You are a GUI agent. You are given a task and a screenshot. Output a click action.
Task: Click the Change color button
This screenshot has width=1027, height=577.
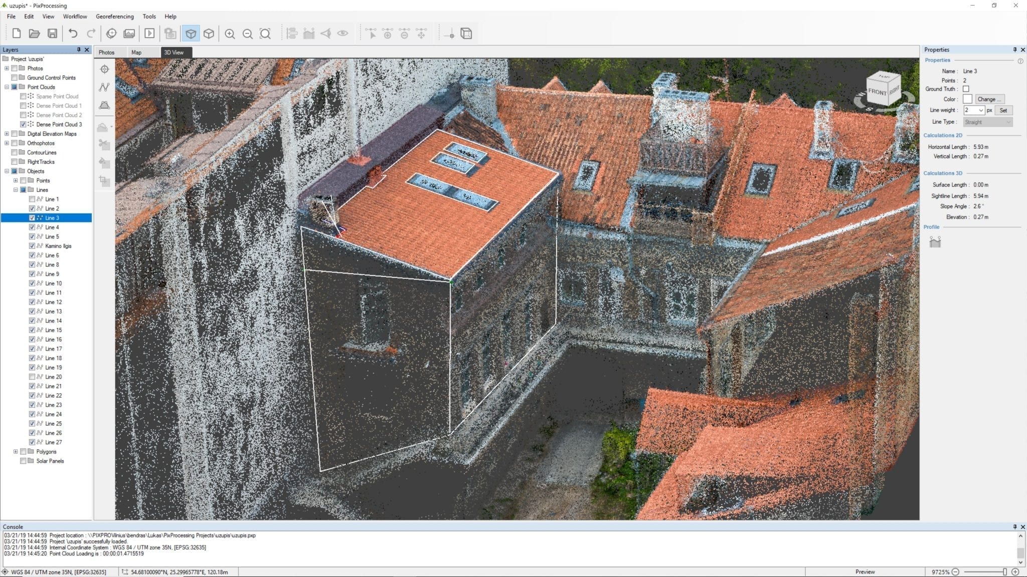coord(989,99)
